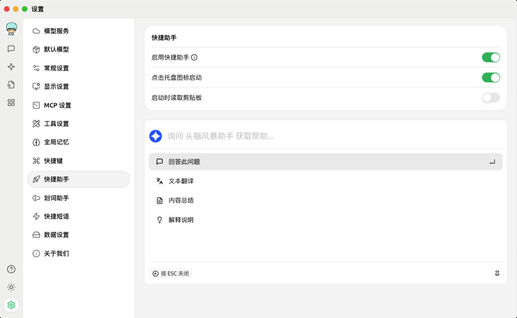Screen dimensions: 517x318
Task: Click the info icon beside 启用快捷助手
Action: click(194, 57)
